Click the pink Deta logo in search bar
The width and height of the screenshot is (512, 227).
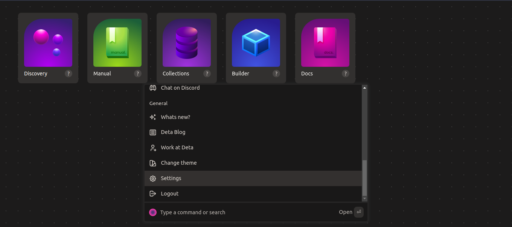click(153, 212)
